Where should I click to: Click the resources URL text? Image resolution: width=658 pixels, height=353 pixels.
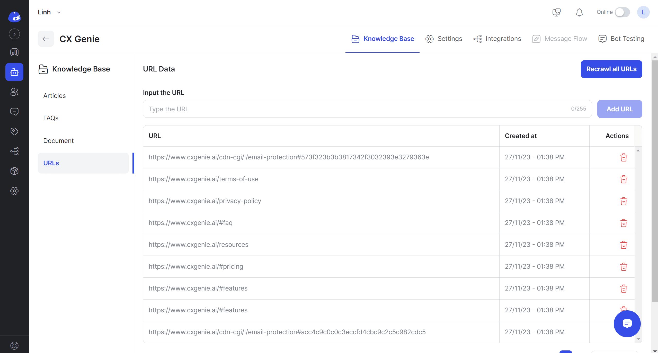click(x=198, y=245)
